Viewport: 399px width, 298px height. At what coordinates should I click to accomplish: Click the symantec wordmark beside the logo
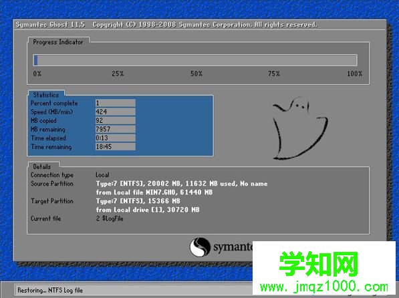coord(233,247)
